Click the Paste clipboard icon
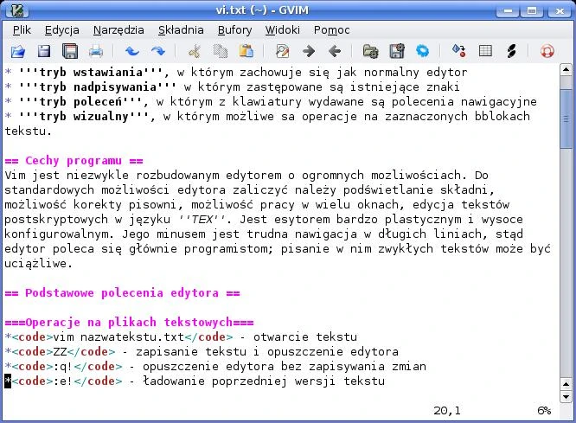The image size is (576, 423). tap(246, 51)
